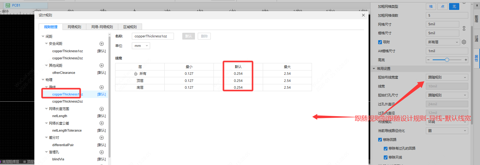Toggle the 吸附 checkbox
Screen dimensions: 480x165
tap(380, 42)
